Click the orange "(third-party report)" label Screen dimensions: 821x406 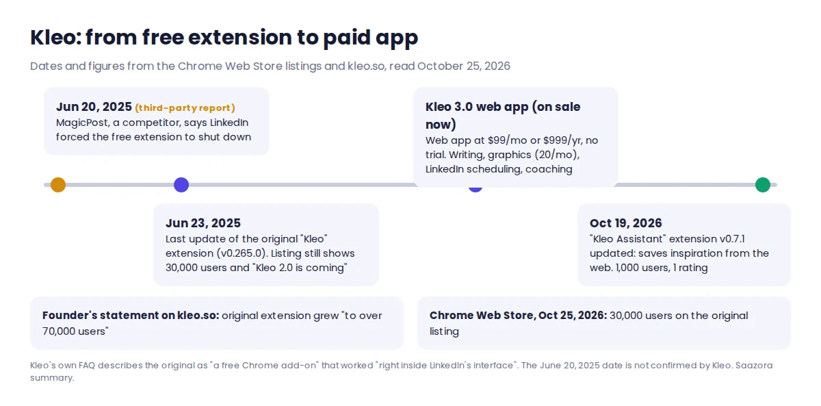tap(185, 107)
